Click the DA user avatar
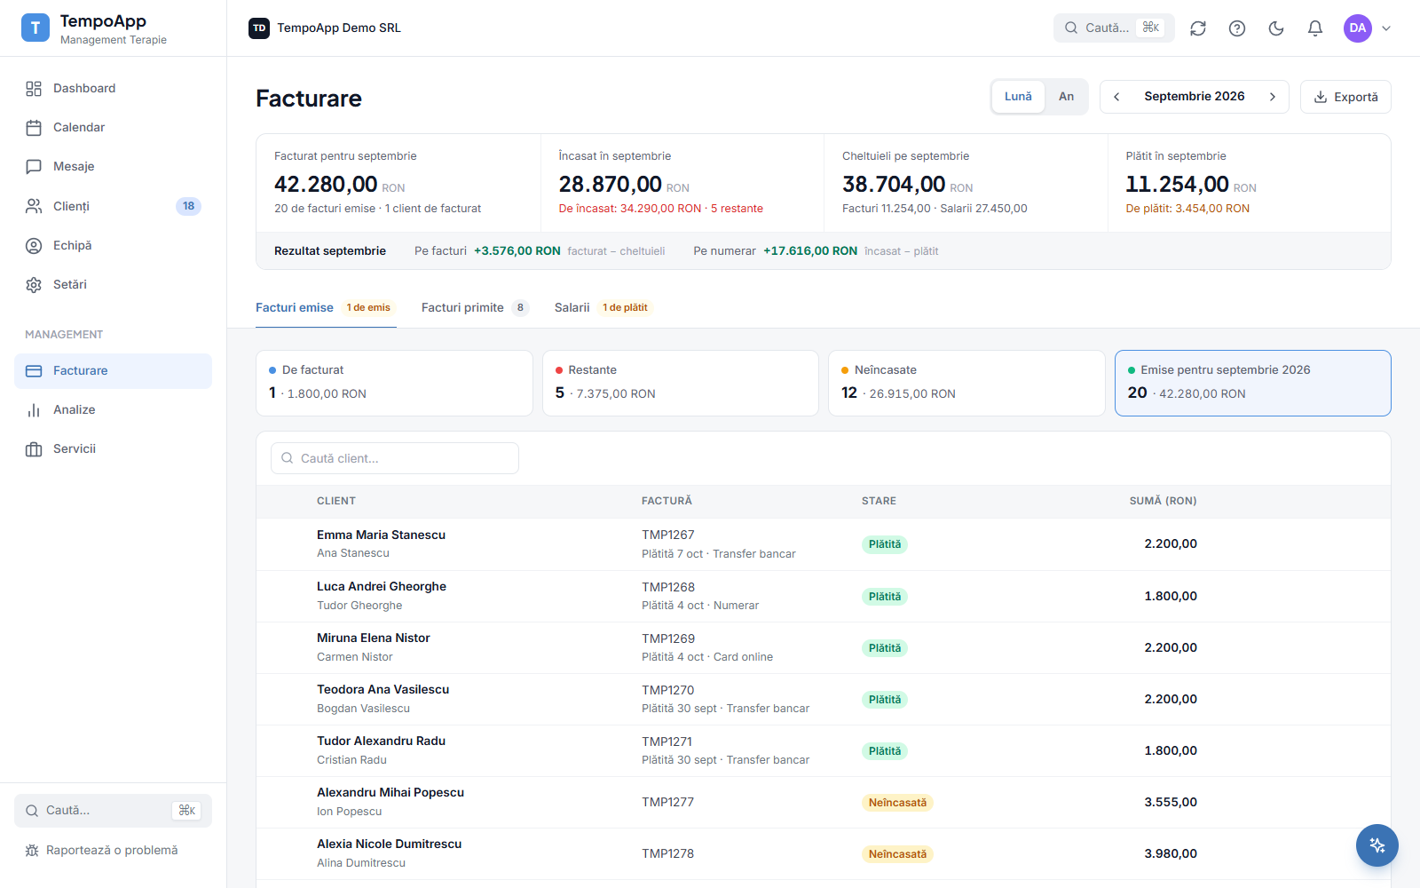The height and width of the screenshot is (888, 1420). coord(1357,28)
